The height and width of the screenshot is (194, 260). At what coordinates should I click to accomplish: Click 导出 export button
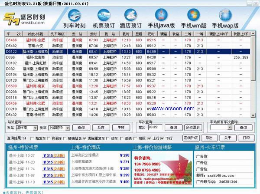tap(209, 138)
